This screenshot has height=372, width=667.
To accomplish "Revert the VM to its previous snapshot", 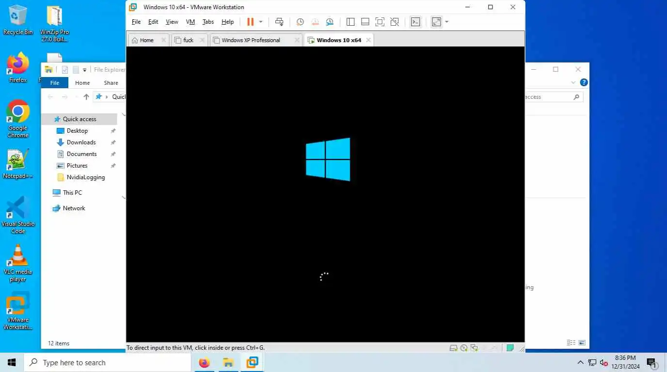I will pos(315,22).
